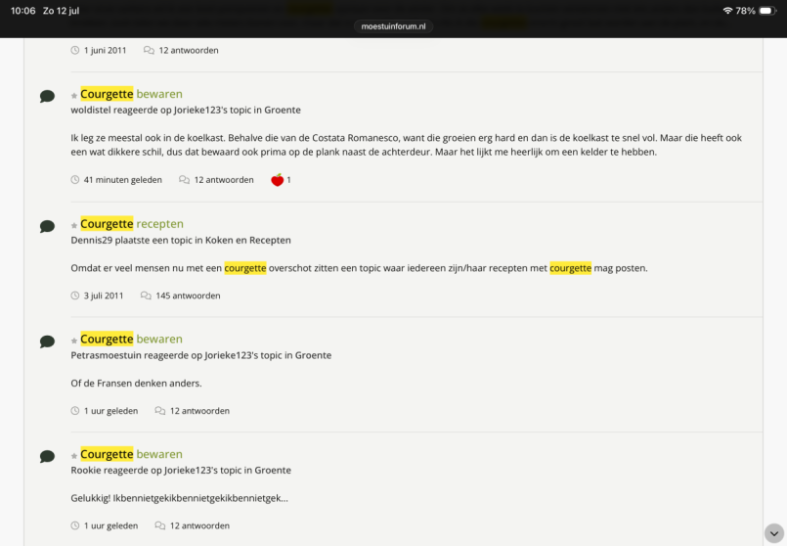Click the star icon before Petrasmoestuin's Courgette bewaren title
The image size is (787, 546).
(74, 341)
